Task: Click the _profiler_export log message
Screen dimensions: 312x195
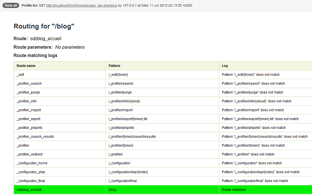Action: coord(260,119)
